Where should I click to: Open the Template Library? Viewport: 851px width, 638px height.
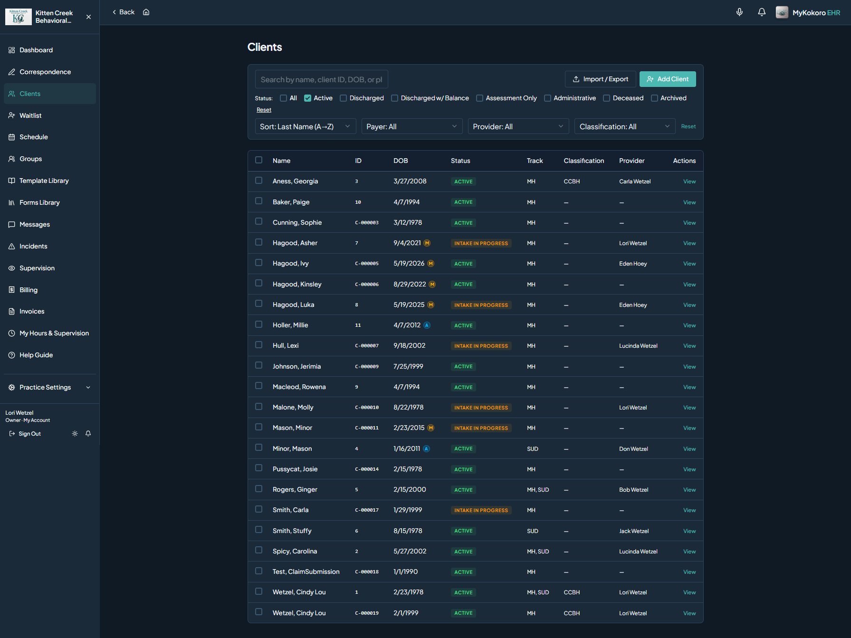[x=50, y=181]
